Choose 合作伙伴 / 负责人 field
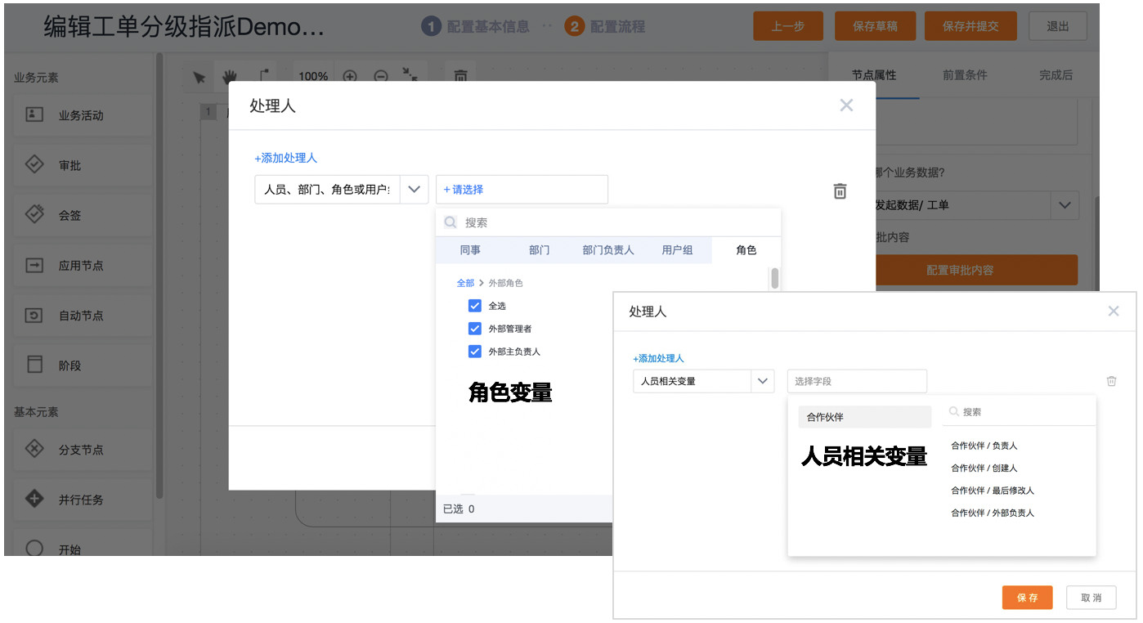The height and width of the screenshot is (623, 1143). pyautogui.click(x=984, y=446)
